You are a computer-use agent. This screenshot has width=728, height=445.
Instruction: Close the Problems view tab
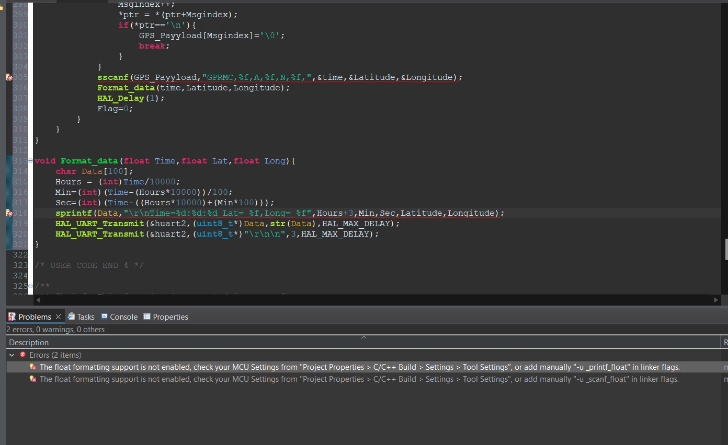tap(58, 317)
